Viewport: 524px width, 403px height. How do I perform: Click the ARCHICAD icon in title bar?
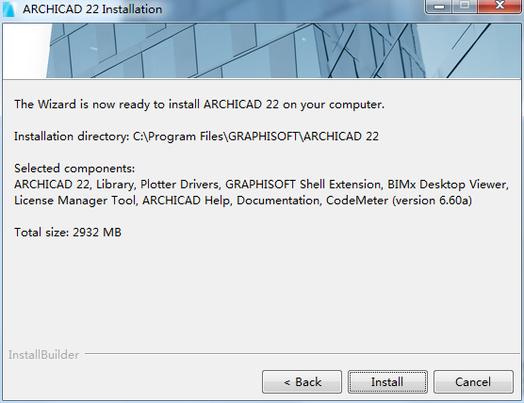(9, 9)
